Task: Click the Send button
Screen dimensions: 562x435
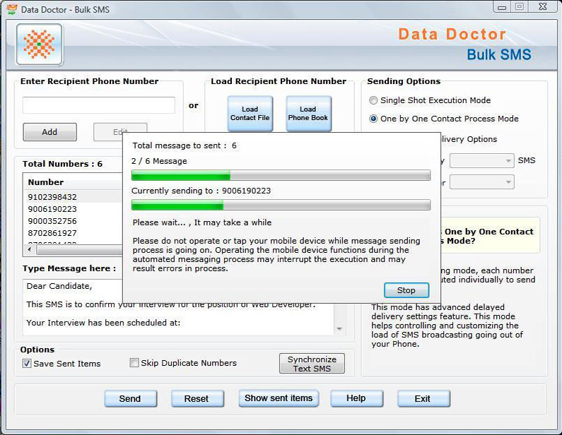Action: (x=131, y=398)
